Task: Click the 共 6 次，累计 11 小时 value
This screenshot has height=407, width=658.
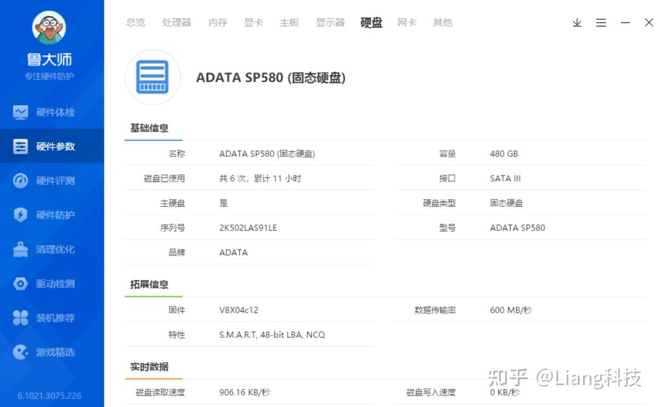Action: [260, 178]
